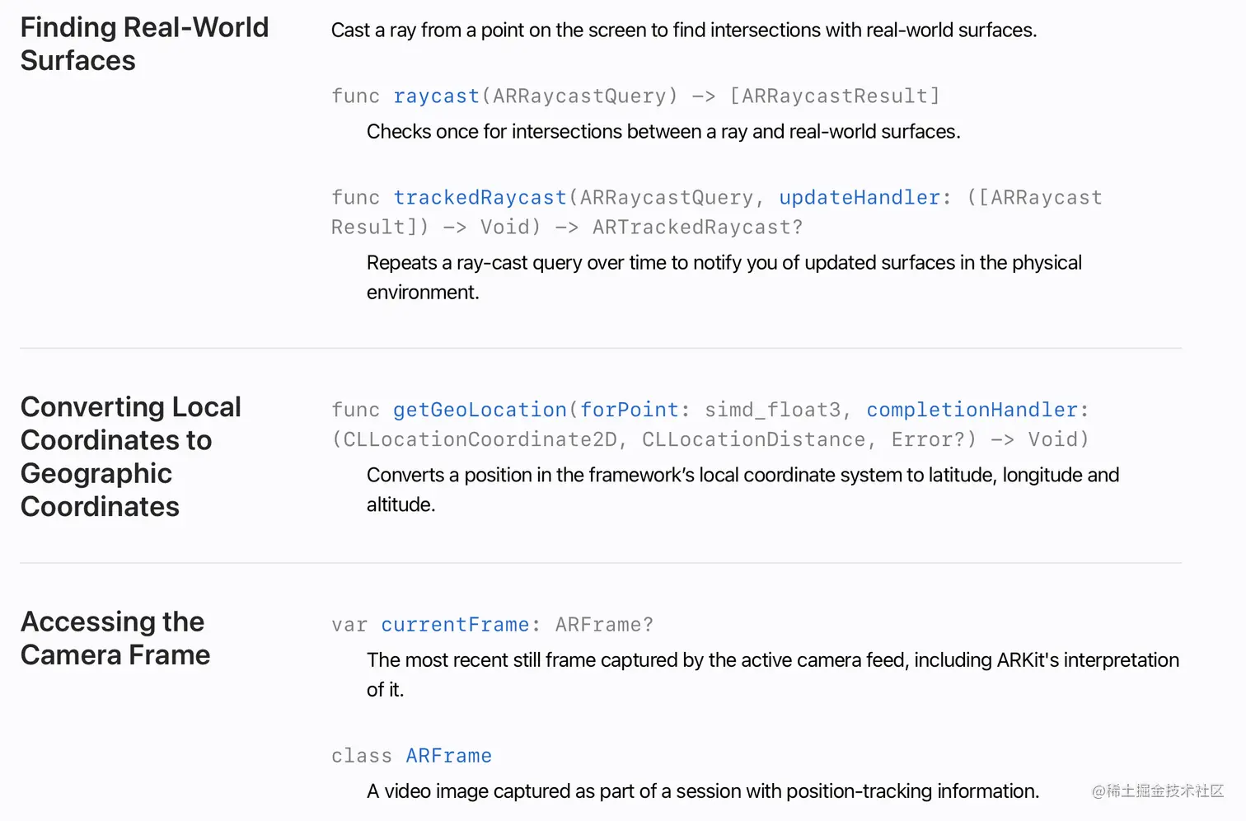Click the updateHandler parameter link
This screenshot has height=821, width=1246.
pos(860,198)
